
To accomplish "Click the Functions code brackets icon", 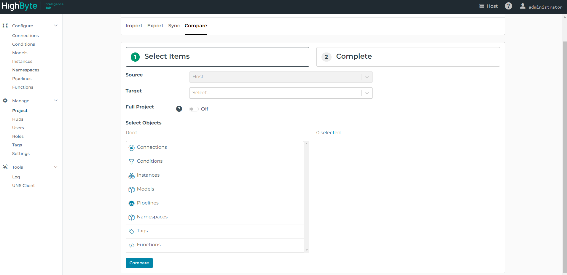I will coord(132,245).
